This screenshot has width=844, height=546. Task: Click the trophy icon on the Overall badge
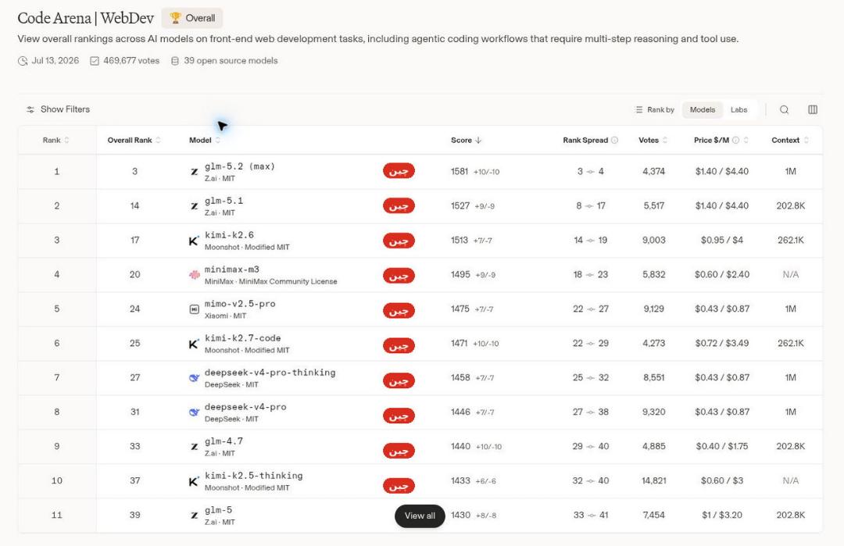click(x=176, y=18)
